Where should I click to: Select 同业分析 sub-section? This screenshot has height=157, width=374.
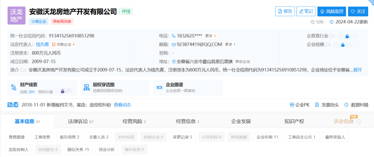pyautogui.click(x=107, y=150)
